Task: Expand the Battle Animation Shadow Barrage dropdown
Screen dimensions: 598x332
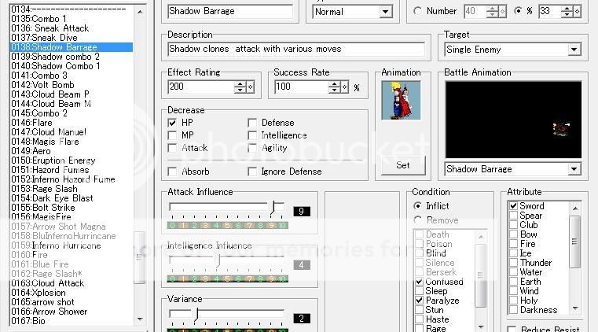Action: tap(574, 169)
